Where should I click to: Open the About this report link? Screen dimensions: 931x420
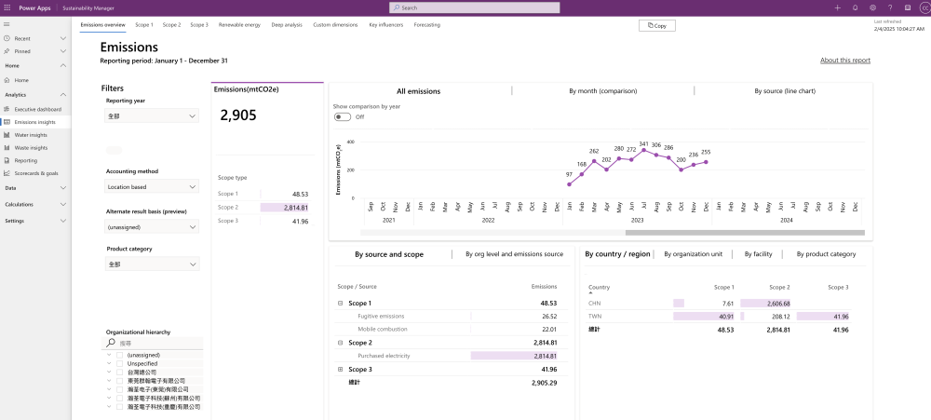click(844, 60)
